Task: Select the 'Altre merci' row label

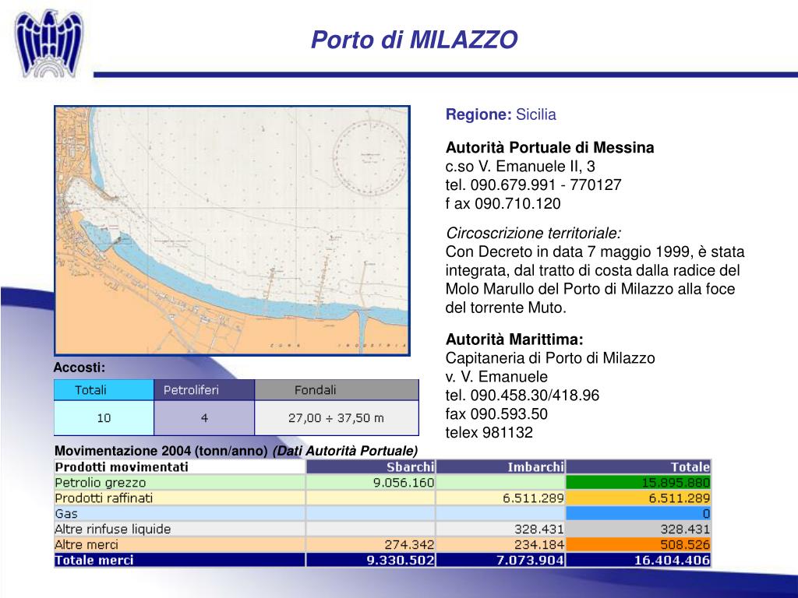Action: point(87,544)
